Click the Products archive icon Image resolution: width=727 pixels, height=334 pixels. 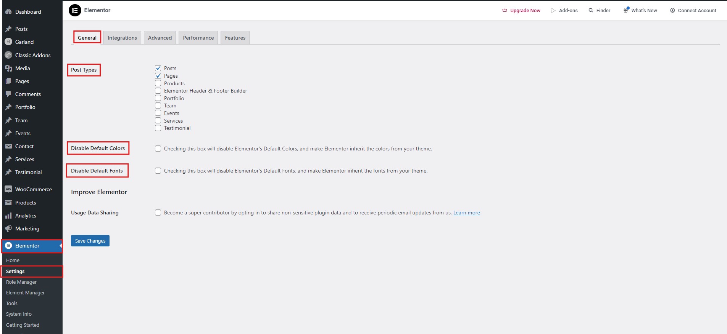pos(8,203)
